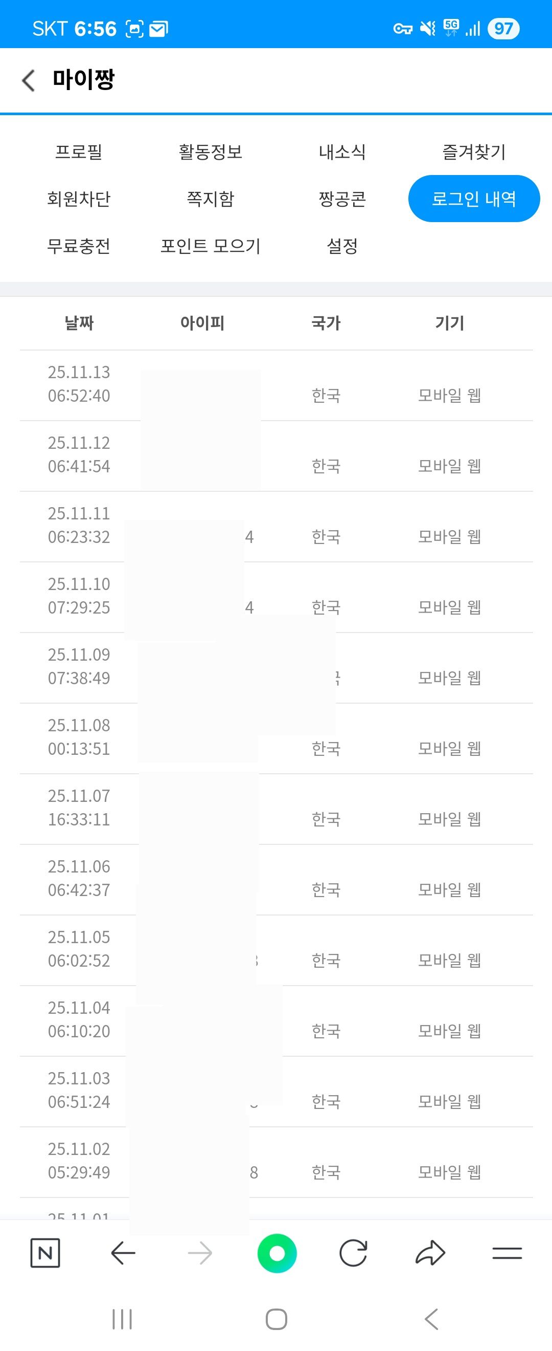Tap the share arrow icon
The image size is (552, 1351).
430,1253
